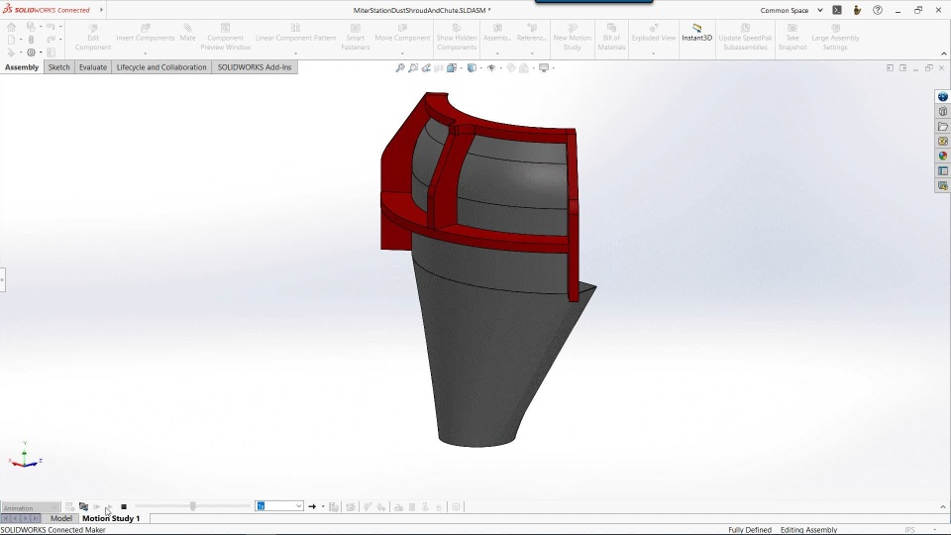Open the Design Library task pane icon

[x=942, y=112]
